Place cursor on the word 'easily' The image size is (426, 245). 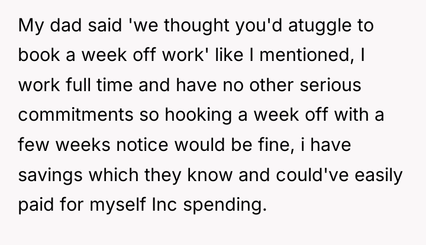pyautogui.click(x=379, y=176)
